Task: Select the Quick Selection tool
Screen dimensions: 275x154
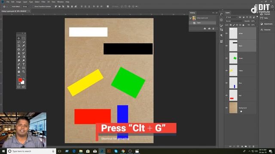Action: (x=24, y=42)
